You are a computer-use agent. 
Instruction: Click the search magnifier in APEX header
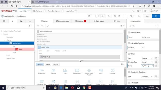(x=133, y=11)
